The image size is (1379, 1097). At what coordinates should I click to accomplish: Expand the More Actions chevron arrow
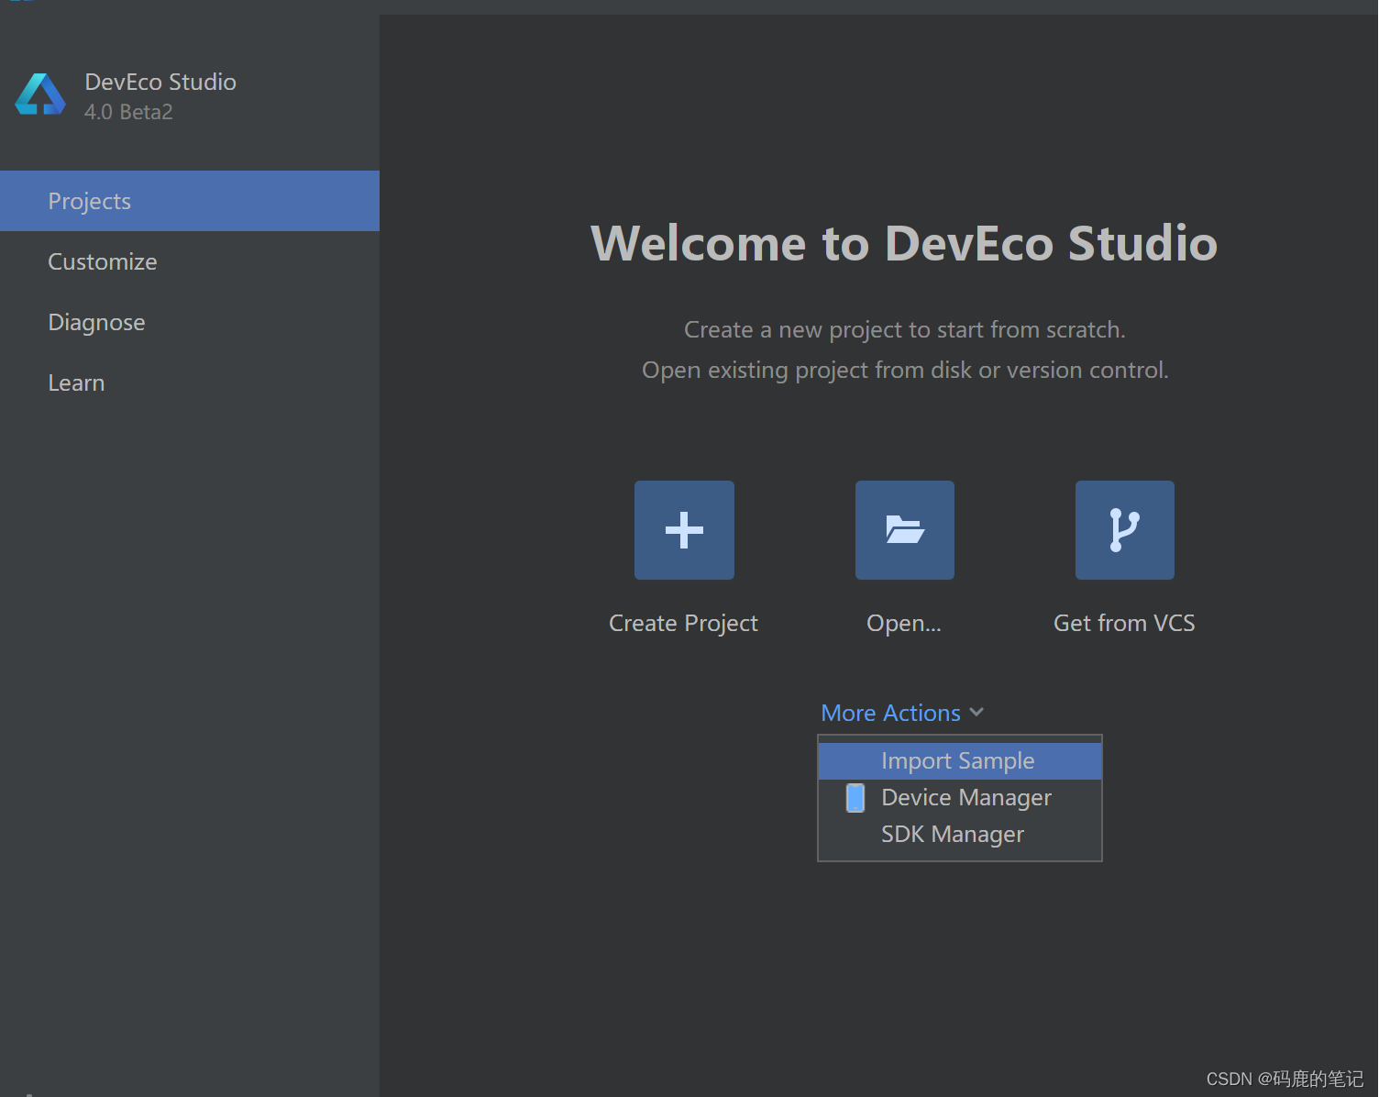click(976, 713)
